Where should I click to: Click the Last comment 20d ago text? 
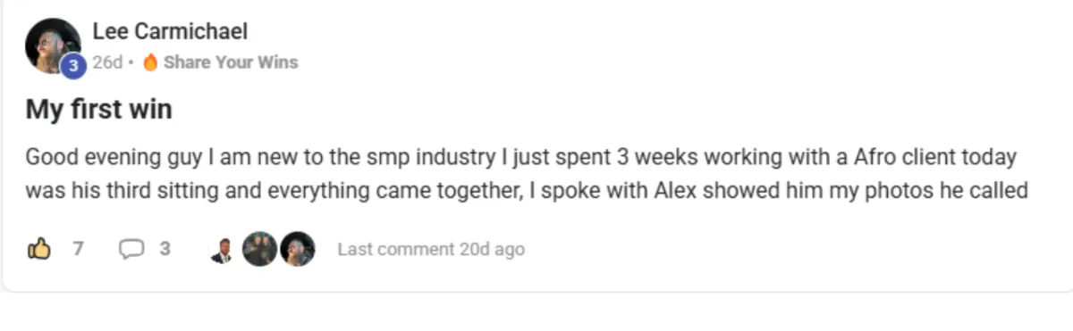431,250
